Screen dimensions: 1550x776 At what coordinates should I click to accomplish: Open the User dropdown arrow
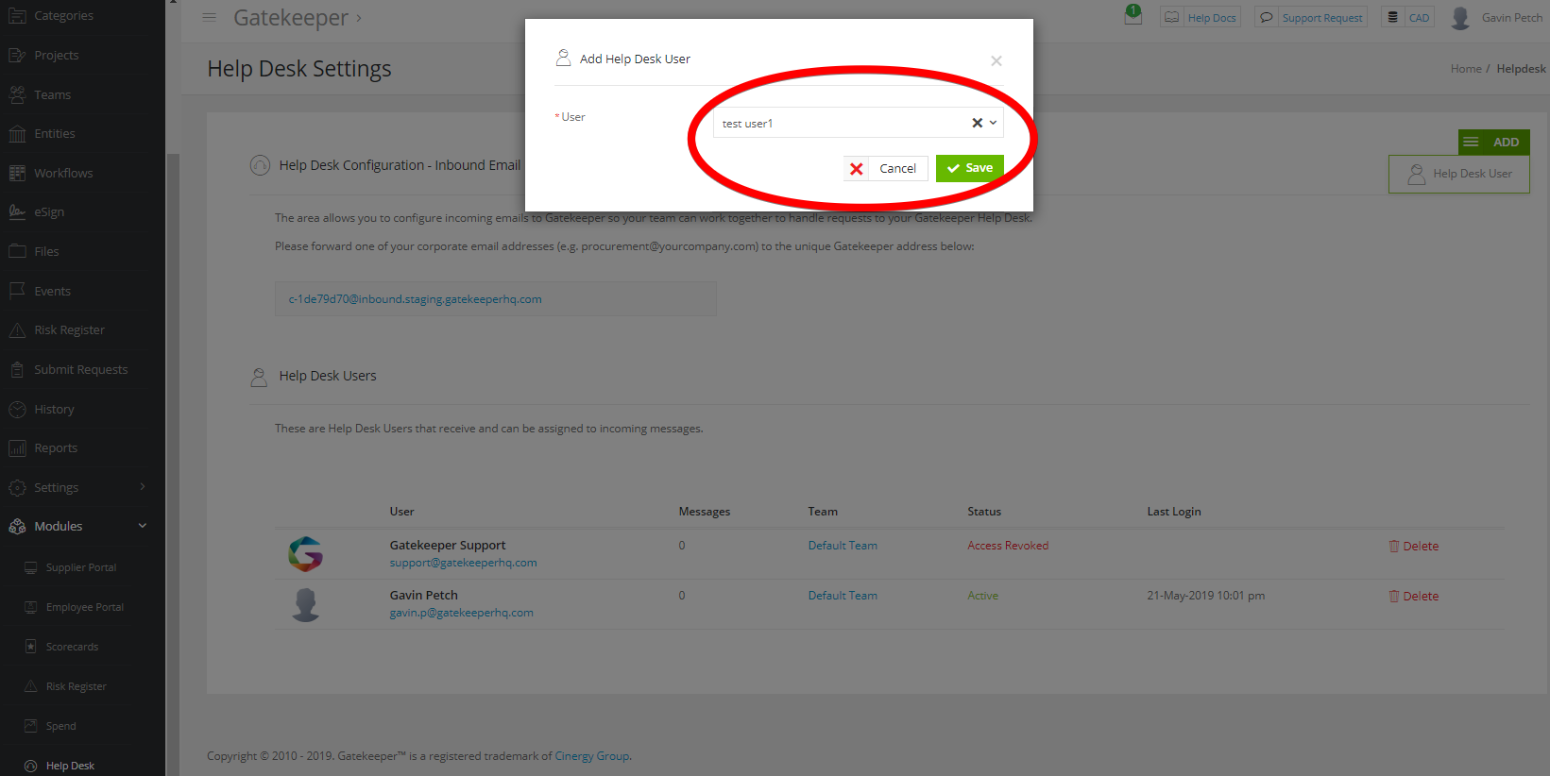click(x=994, y=123)
